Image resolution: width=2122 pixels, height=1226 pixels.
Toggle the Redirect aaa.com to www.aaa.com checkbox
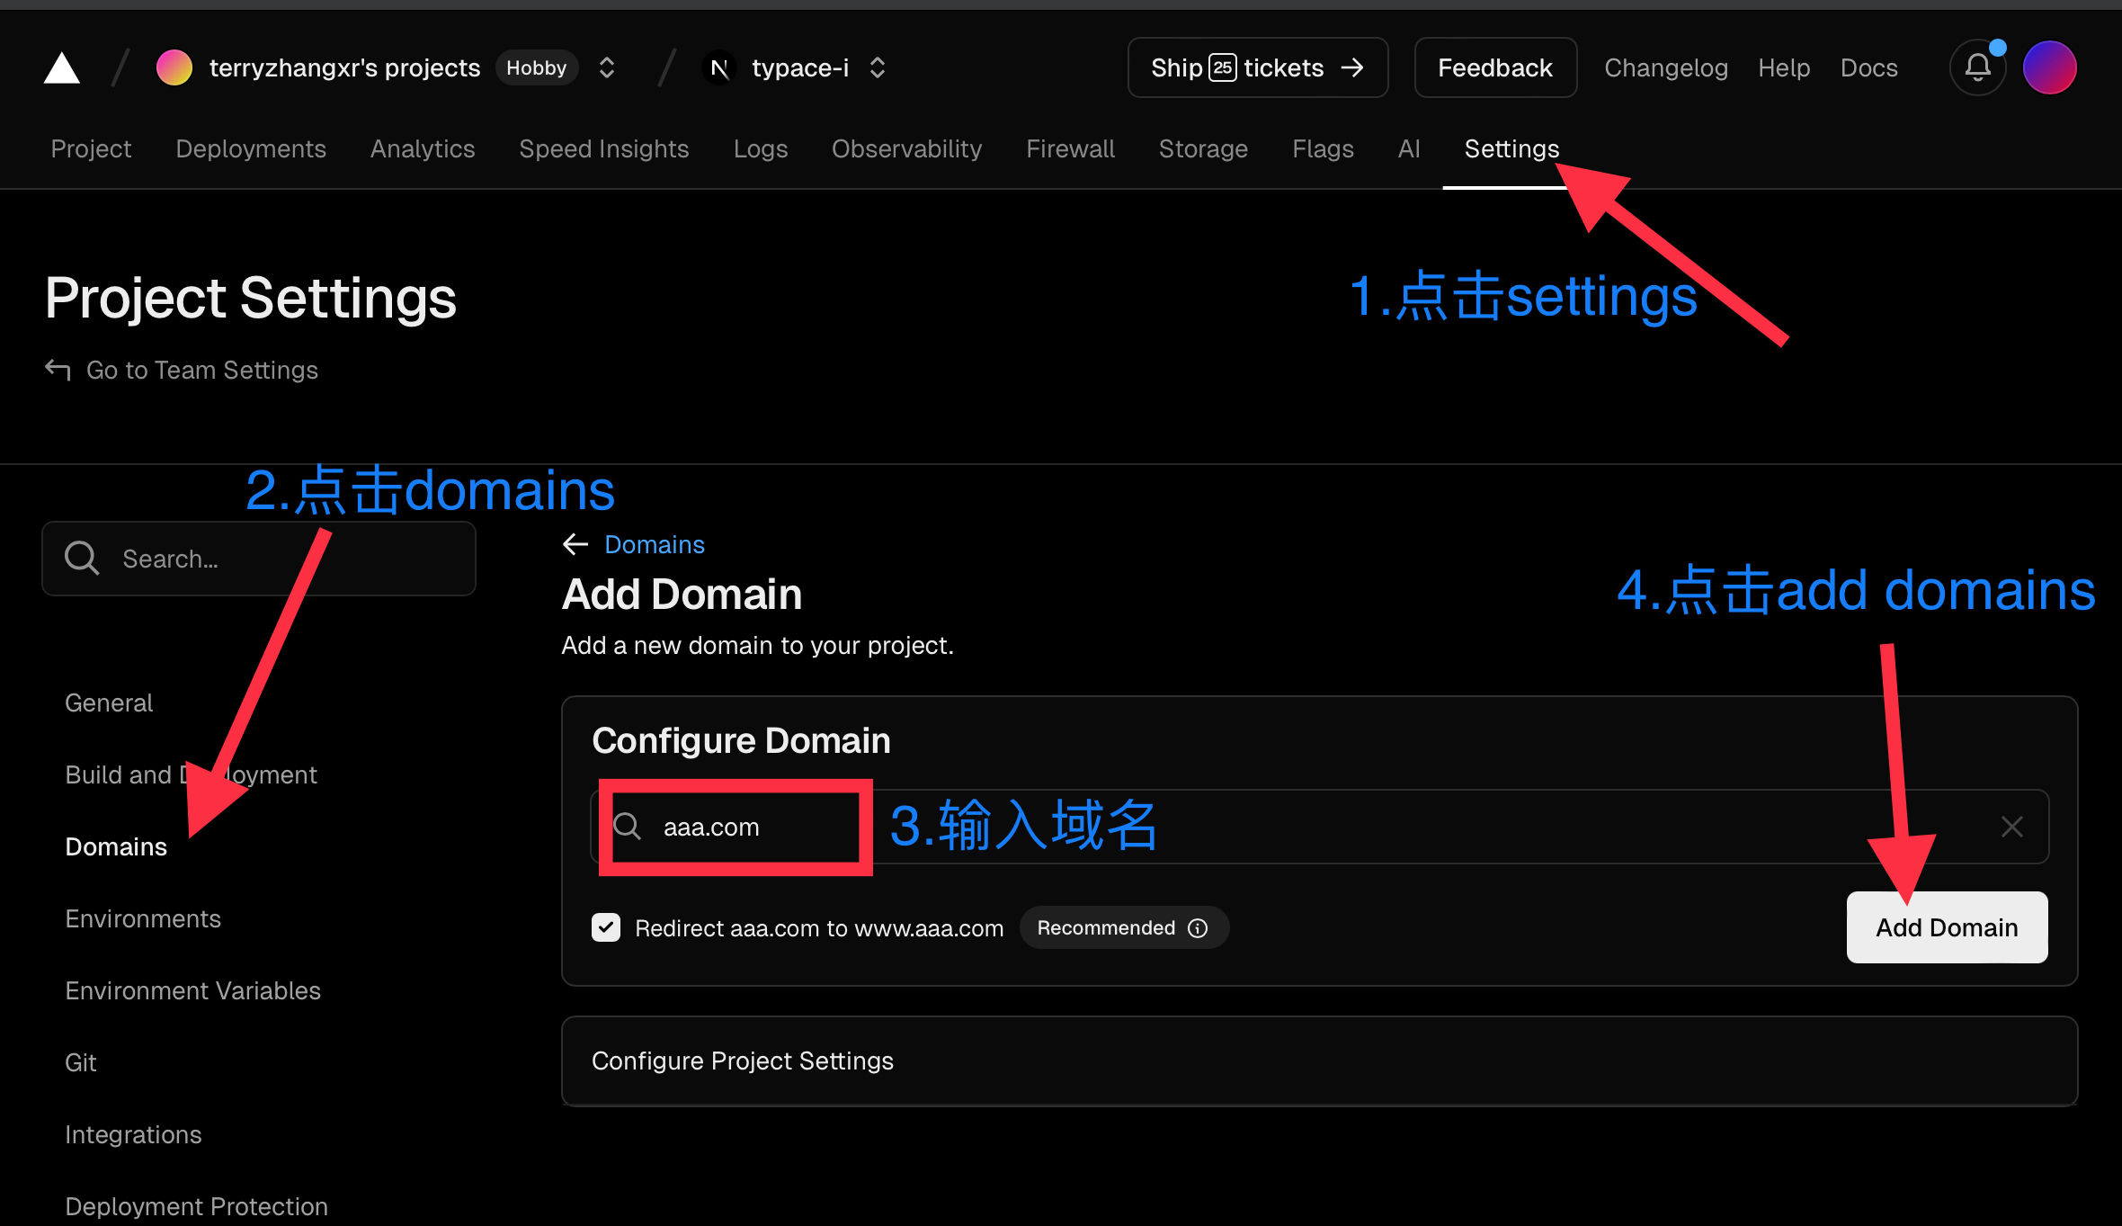coord(606,927)
